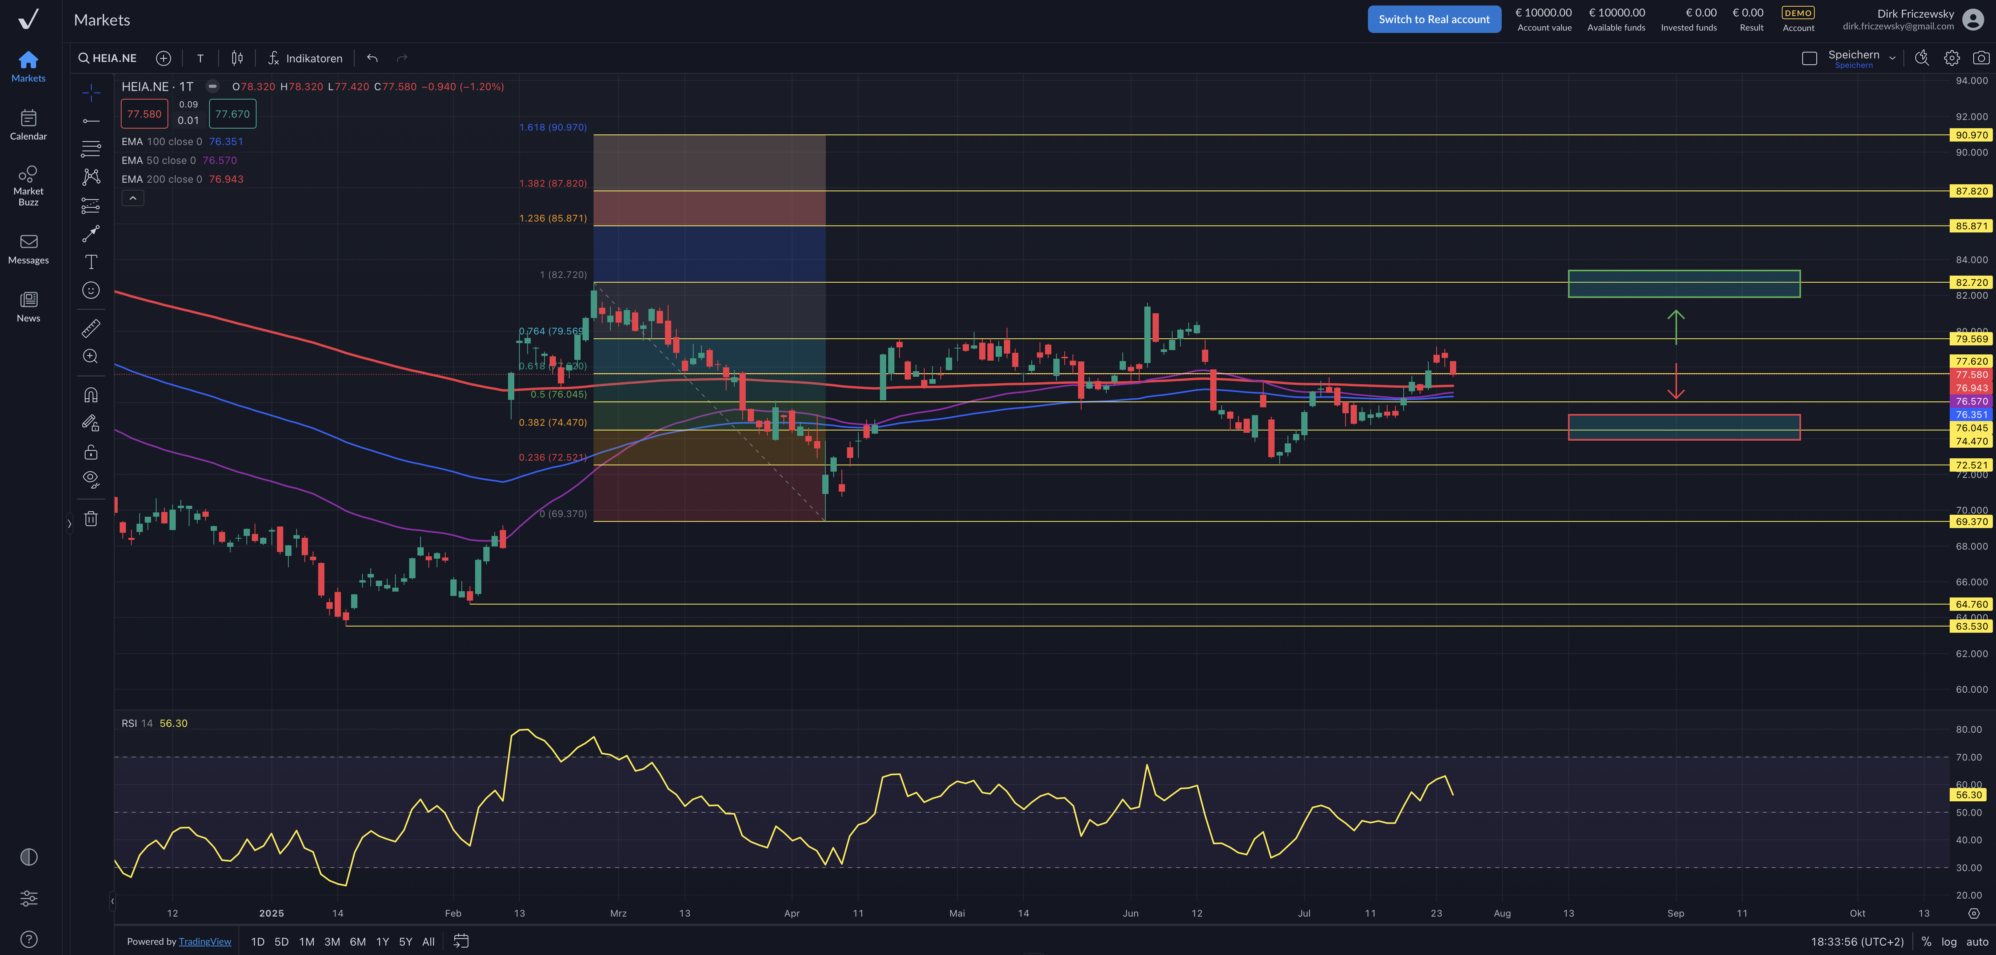Collapse the indicator legend chevron

tap(133, 198)
